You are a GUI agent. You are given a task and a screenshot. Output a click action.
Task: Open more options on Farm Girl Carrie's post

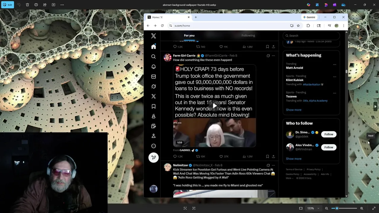pos(273,56)
